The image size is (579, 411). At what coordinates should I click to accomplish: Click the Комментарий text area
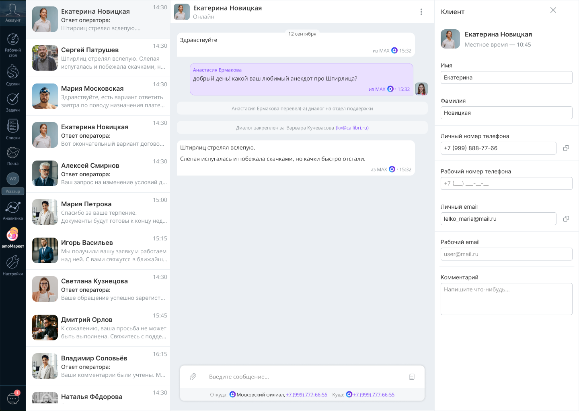click(506, 299)
